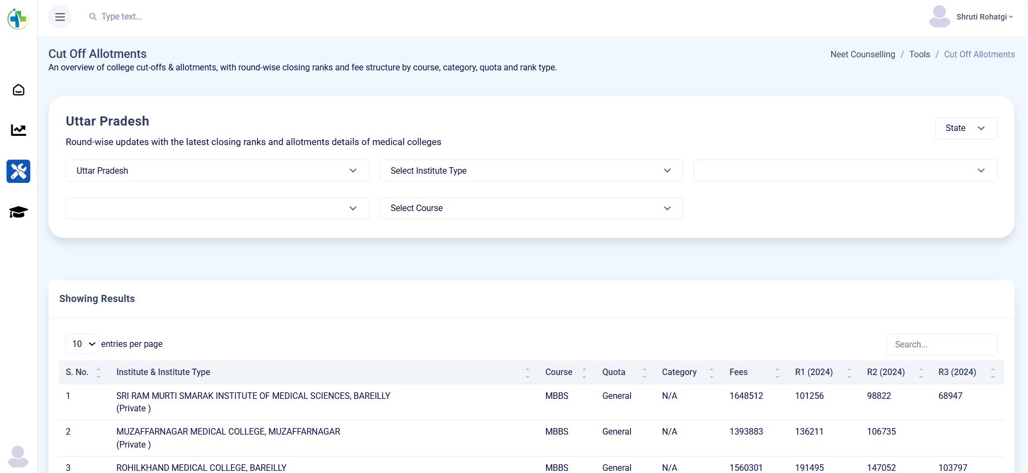Click the fees value 1393883
1028x473 pixels.
tap(746, 431)
